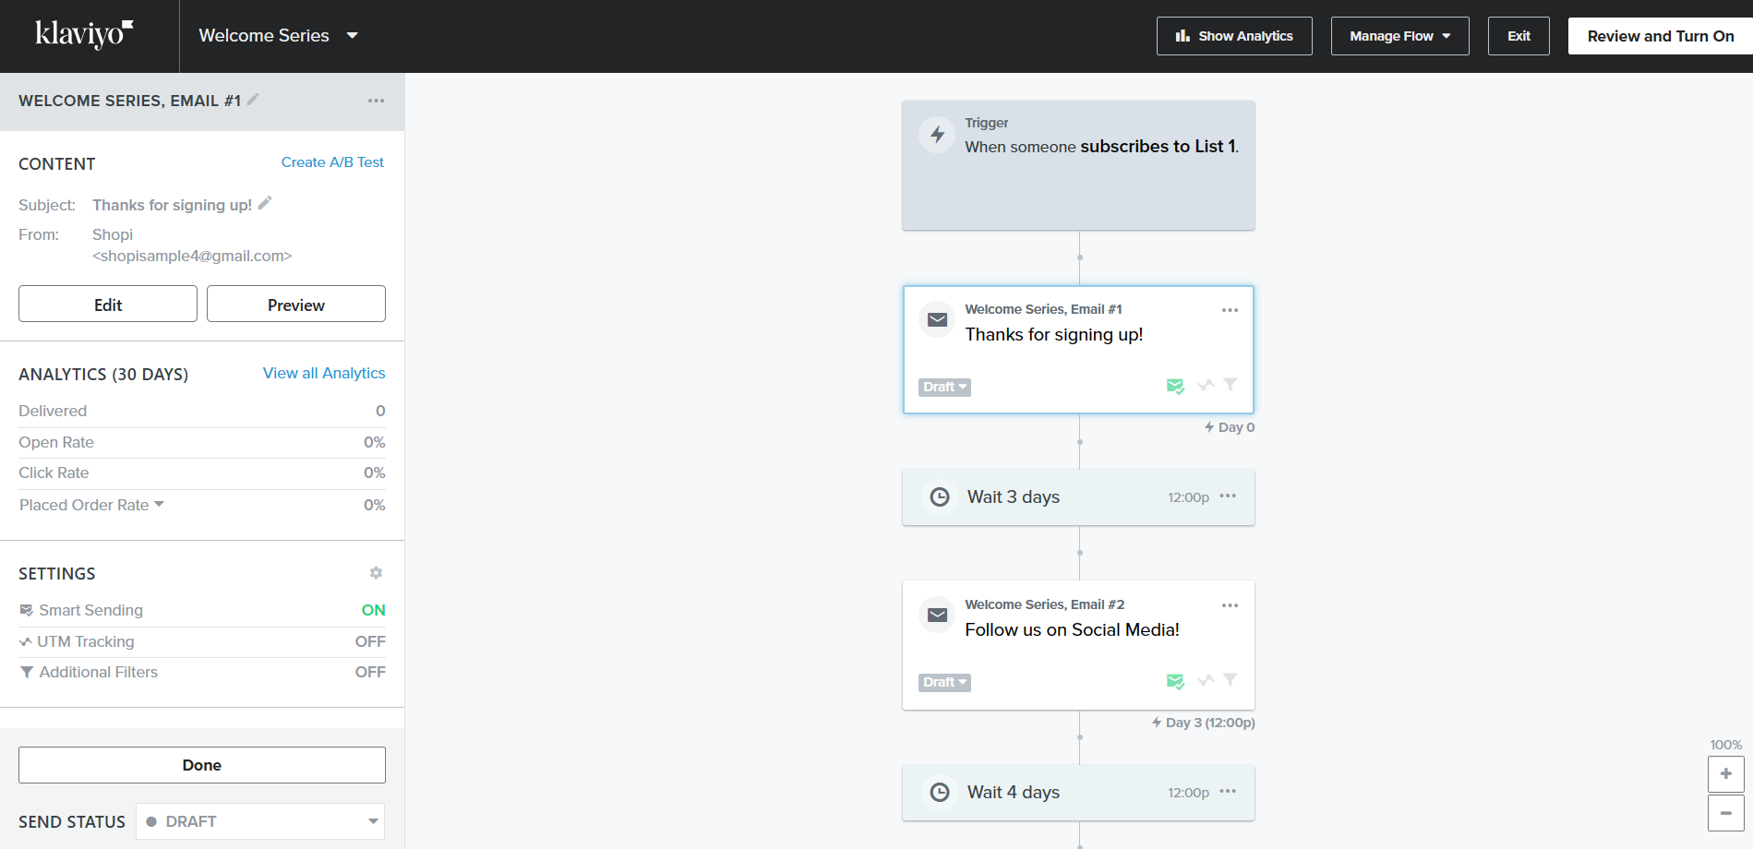
Task: Click the Open Rate analytics row
Action: point(202,442)
